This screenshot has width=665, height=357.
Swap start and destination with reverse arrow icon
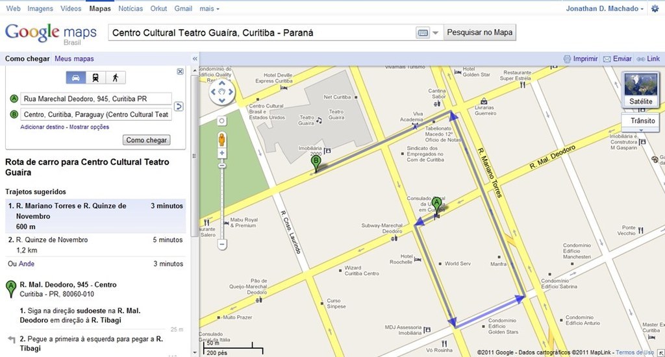tap(179, 106)
